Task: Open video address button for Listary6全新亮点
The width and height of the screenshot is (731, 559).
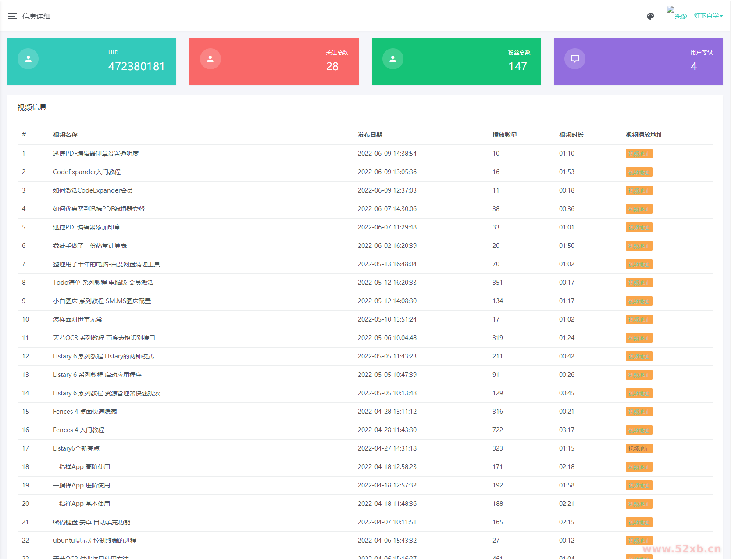Action: 638,448
